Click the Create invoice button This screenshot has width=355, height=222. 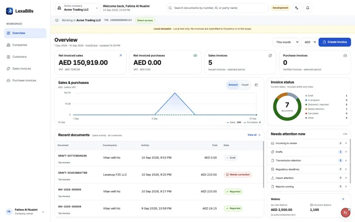[335, 42]
